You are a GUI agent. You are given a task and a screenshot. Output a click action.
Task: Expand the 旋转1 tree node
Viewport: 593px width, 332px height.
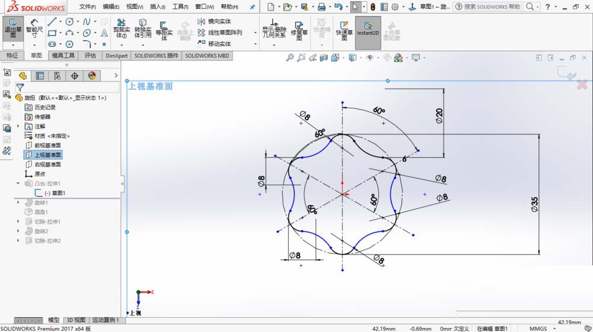point(18,202)
